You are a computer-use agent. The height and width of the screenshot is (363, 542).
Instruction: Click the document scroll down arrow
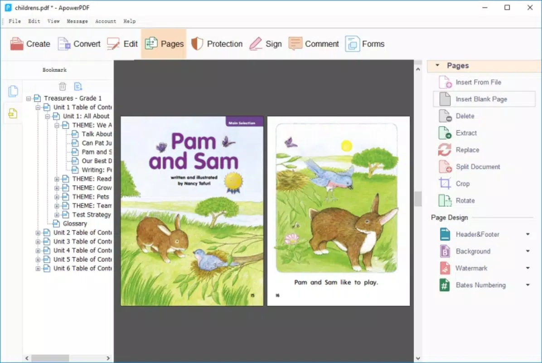tap(418, 358)
